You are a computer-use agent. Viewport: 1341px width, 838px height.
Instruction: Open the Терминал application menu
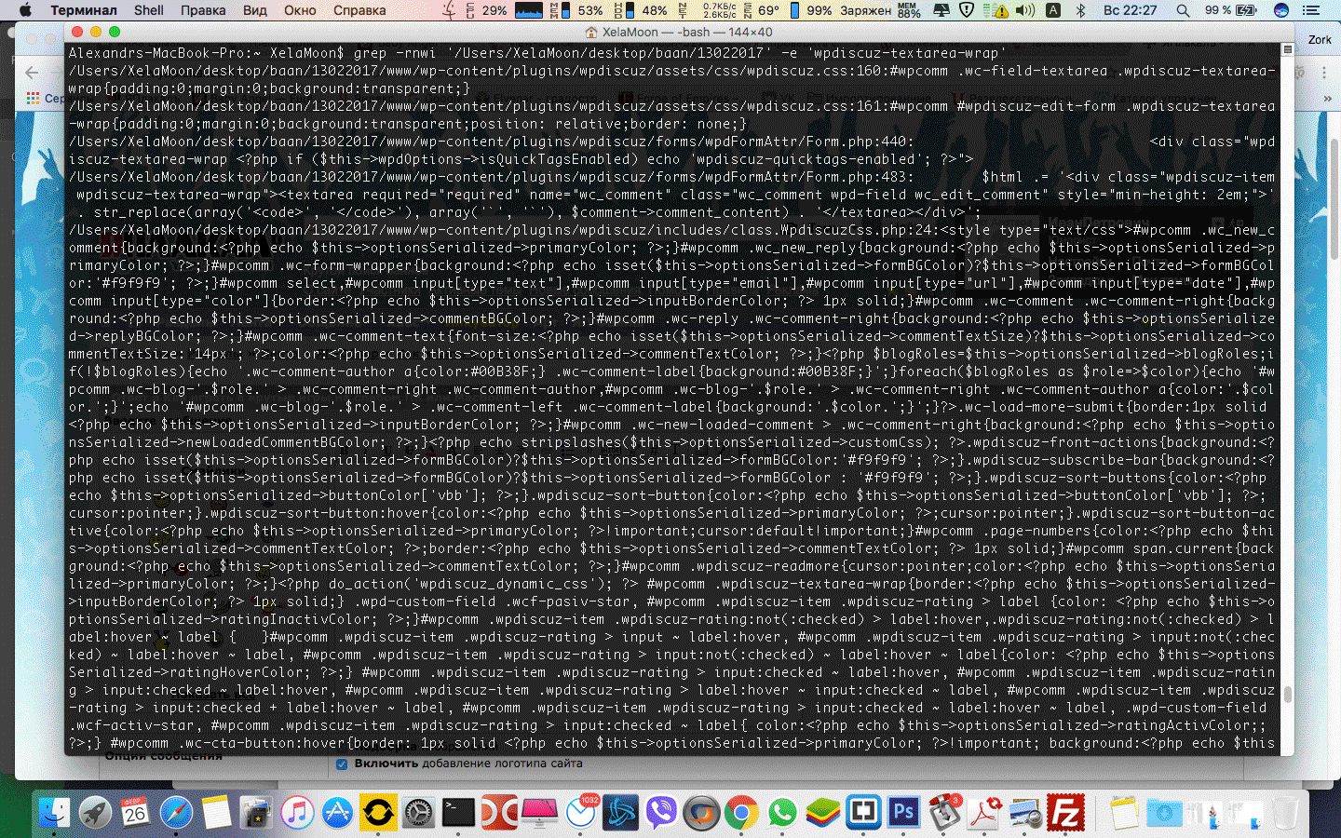point(84,10)
